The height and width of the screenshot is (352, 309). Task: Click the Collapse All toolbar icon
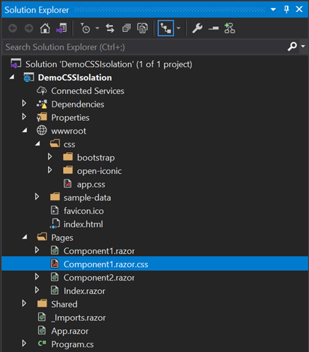[127, 28]
